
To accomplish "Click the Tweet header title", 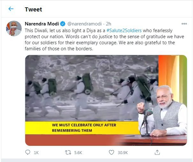I will click(33, 9).
